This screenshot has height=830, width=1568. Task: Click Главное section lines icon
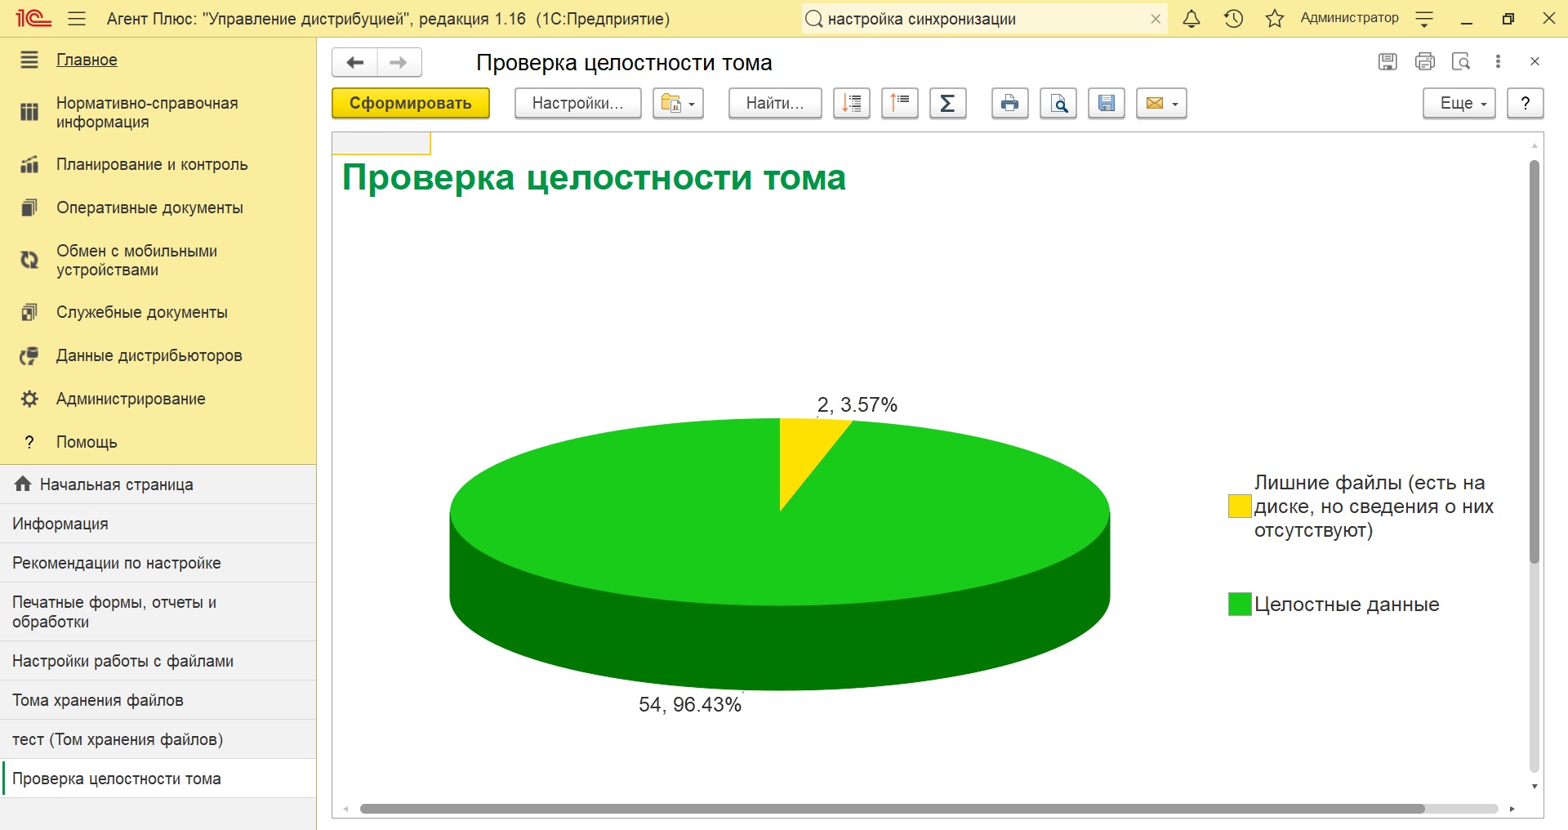(x=29, y=60)
